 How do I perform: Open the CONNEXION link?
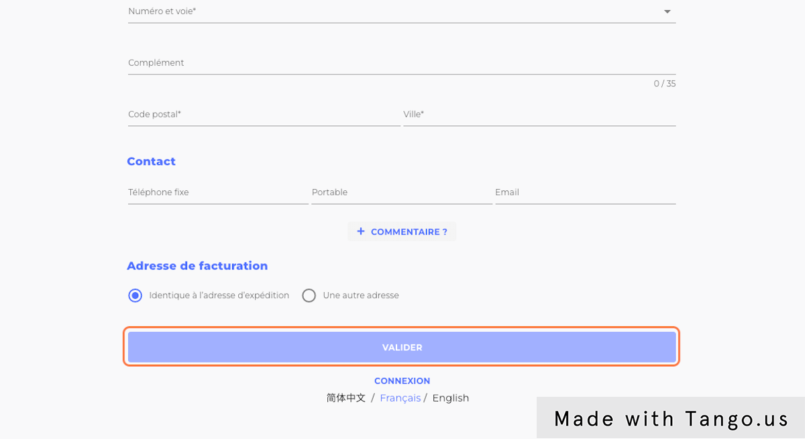[402, 381]
